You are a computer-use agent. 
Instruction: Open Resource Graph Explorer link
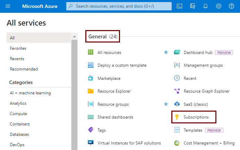(x=207, y=91)
